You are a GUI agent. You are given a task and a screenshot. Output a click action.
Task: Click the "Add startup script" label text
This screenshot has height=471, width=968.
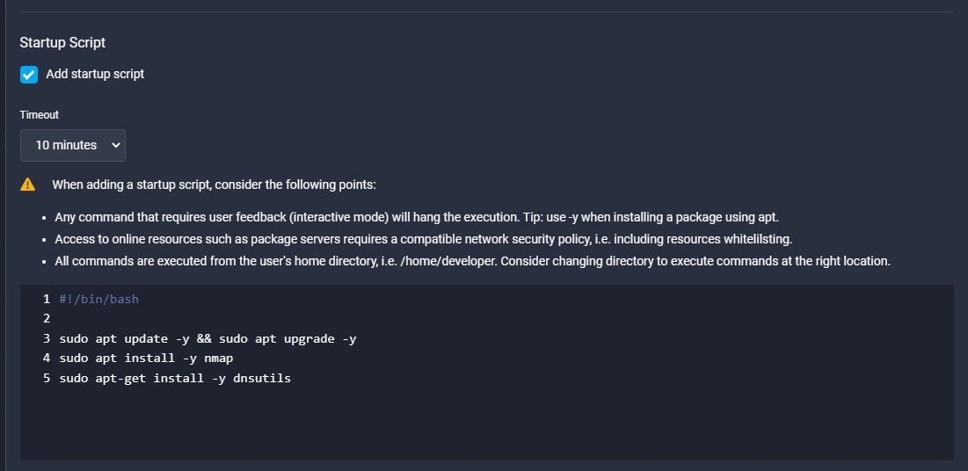coord(95,74)
